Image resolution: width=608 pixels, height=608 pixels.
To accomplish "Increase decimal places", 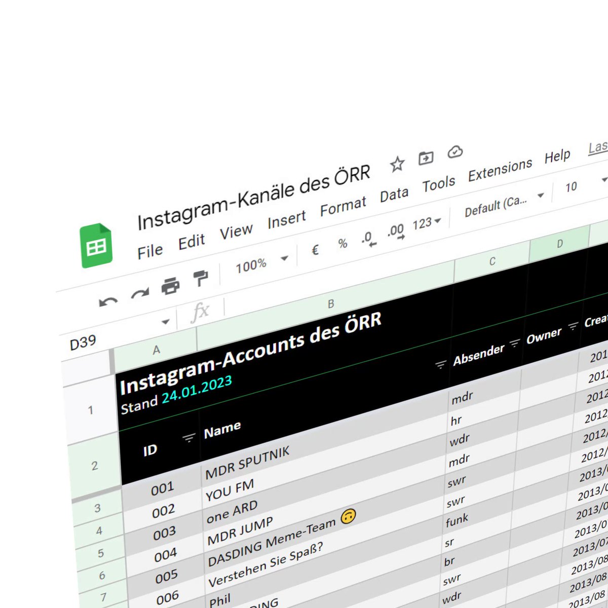I will click(x=396, y=232).
